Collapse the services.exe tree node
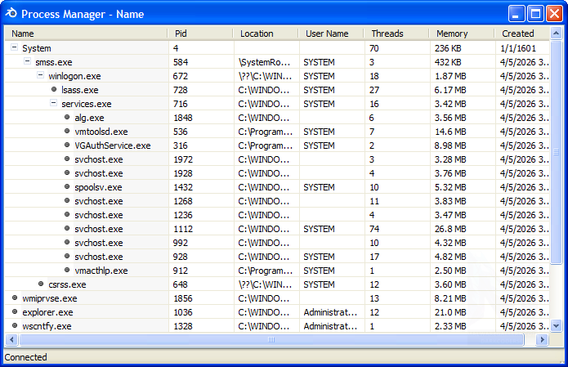Viewport: 568px width, 367px height. coord(53,104)
